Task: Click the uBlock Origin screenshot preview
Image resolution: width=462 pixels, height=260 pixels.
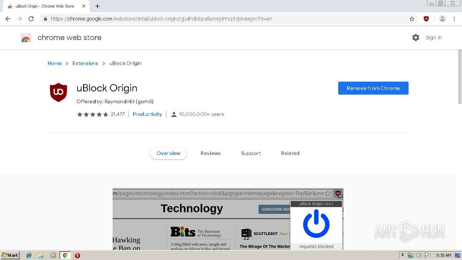Action: tap(228, 219)
